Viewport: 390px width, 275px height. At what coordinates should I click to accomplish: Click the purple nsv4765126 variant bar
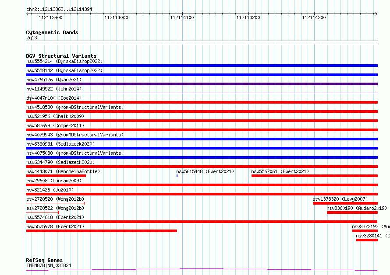tap(202, 84)
